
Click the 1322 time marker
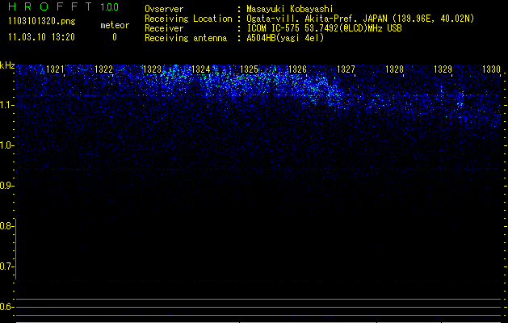(103, 69)
